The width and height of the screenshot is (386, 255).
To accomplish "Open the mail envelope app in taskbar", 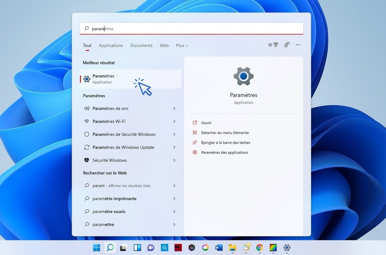I will 247,248.
